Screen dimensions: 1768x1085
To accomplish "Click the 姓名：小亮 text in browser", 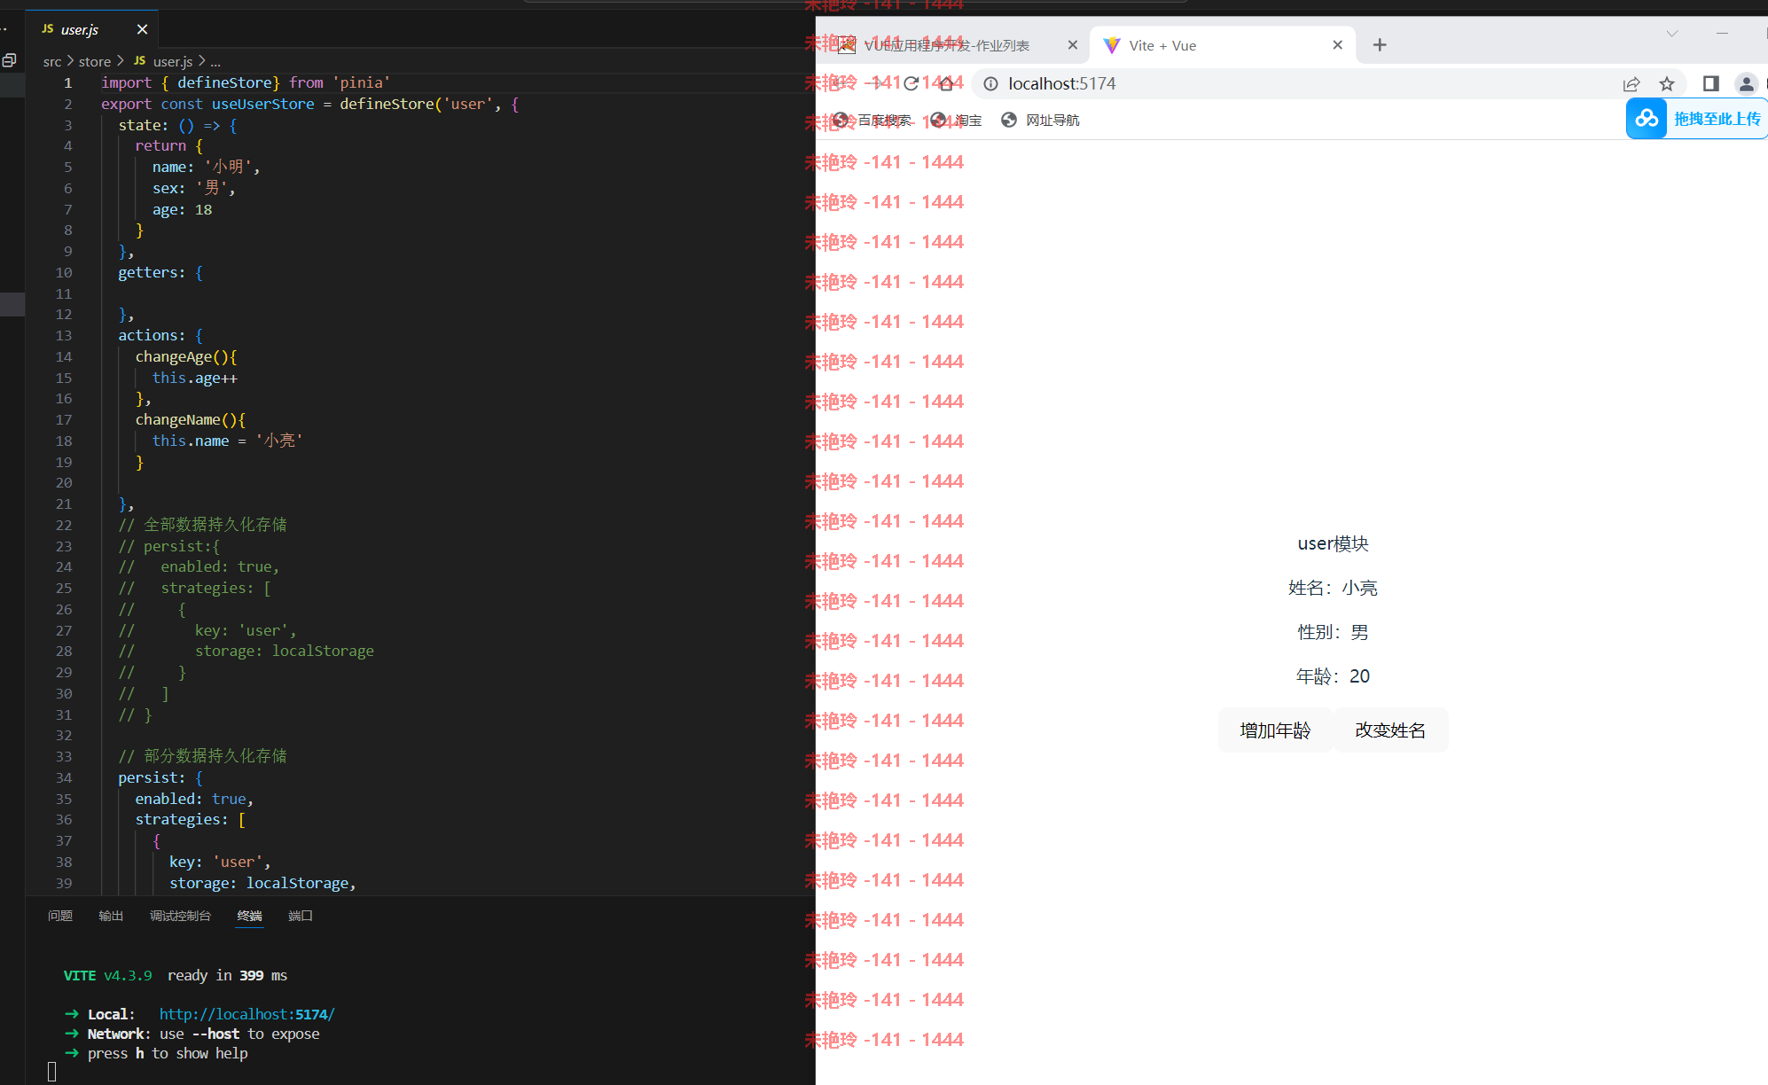I will [1333, 588].
